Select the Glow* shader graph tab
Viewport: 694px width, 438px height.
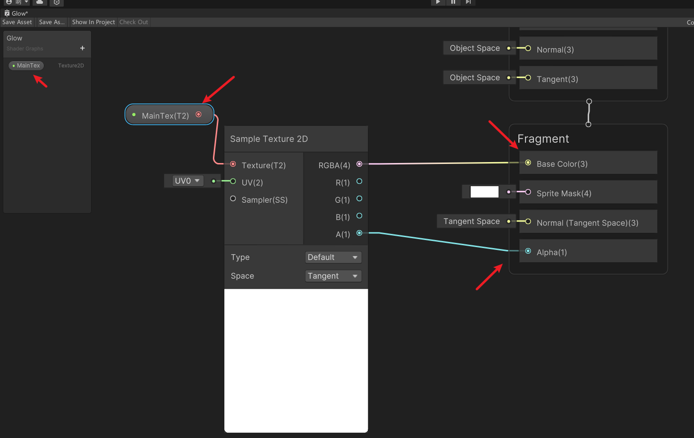pyautogui.click(x=17, y=13)
